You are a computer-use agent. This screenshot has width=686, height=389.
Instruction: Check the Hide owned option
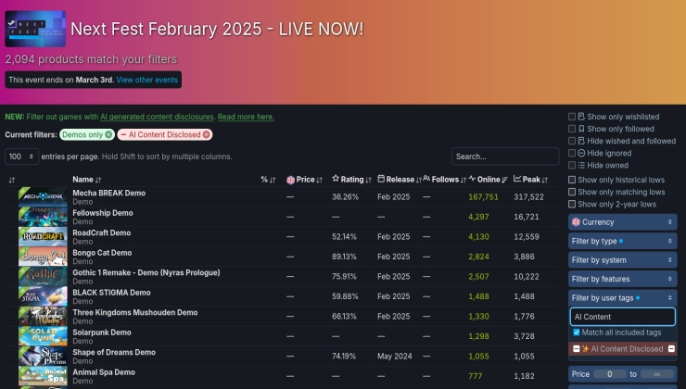[x=572, y=165]
